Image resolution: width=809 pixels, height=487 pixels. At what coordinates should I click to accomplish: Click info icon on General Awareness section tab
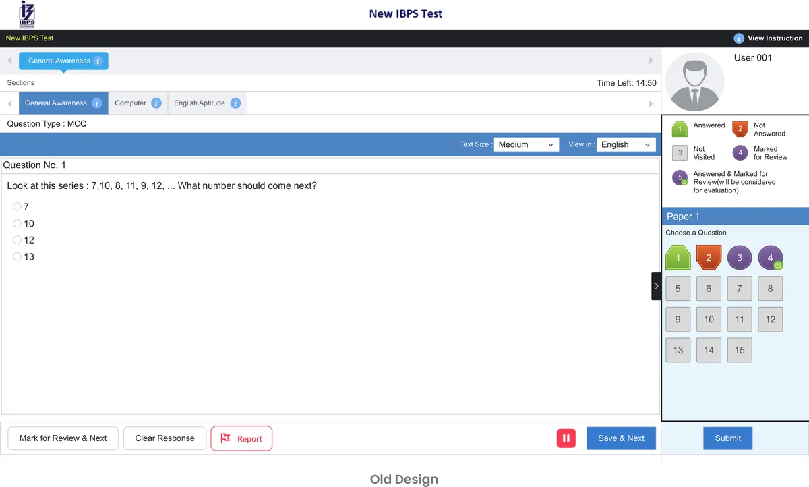[97, 103]
